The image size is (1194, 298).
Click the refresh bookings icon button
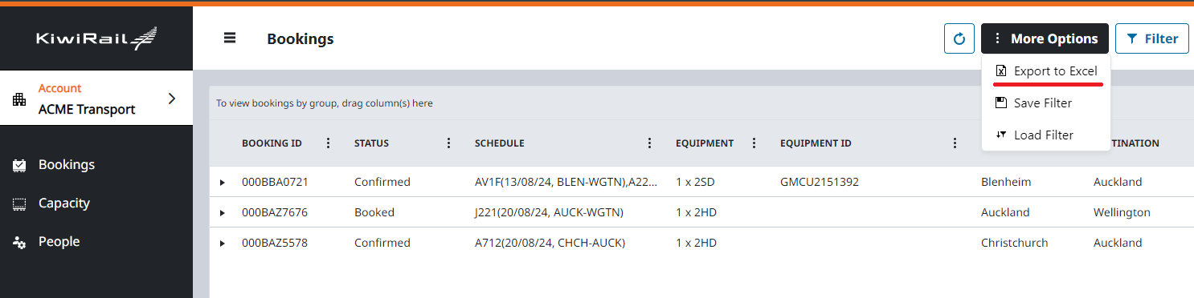pos(959,38)
